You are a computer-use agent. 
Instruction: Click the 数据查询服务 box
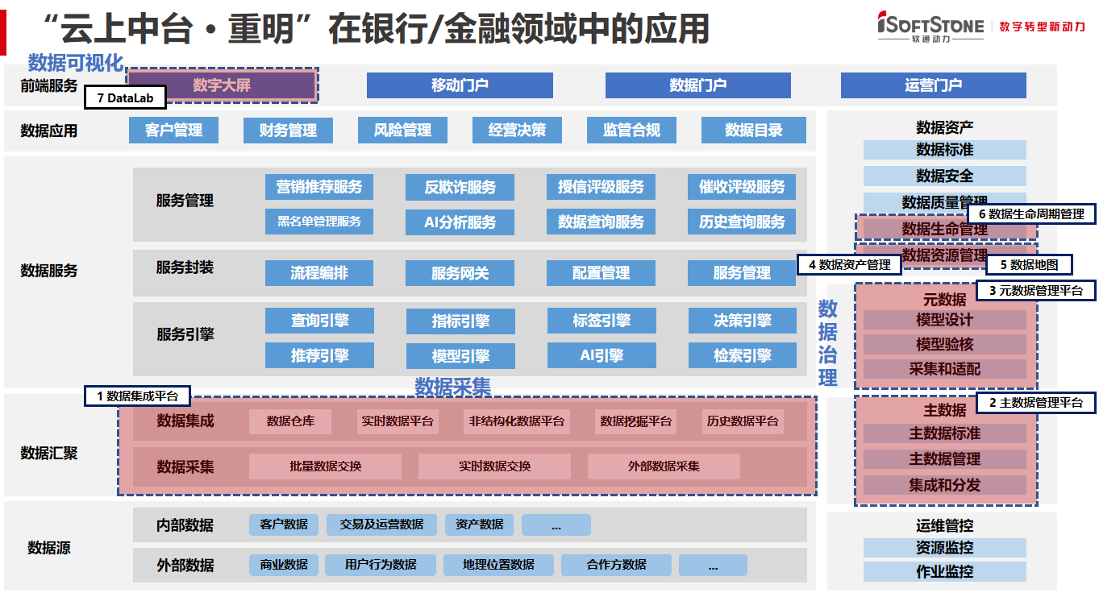tap(601, 222)
